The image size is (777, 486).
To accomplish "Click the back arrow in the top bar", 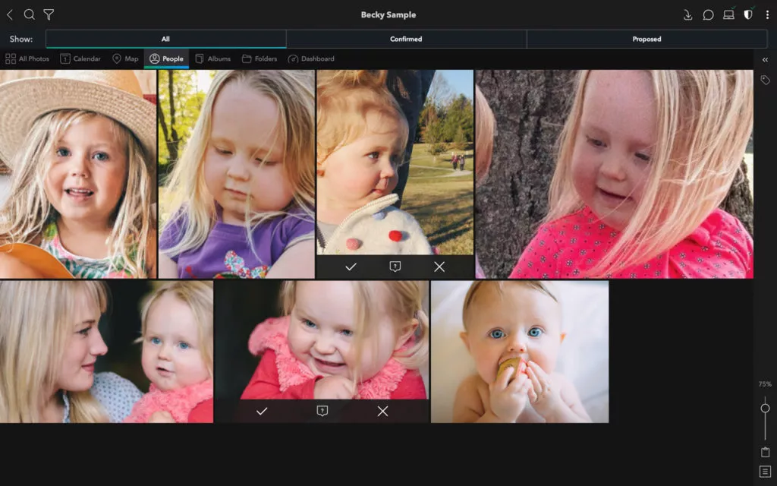I will pyautogui.click(x=10, y=14).
